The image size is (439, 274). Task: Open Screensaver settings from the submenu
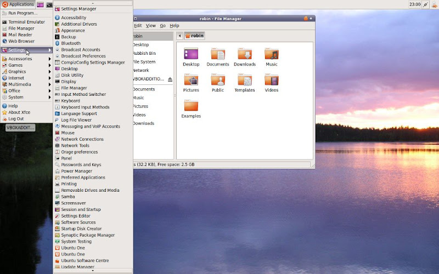[x=74, y=203]
